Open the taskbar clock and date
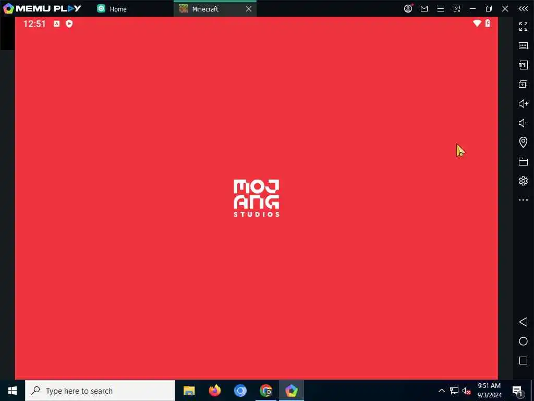 coord(489,391)
